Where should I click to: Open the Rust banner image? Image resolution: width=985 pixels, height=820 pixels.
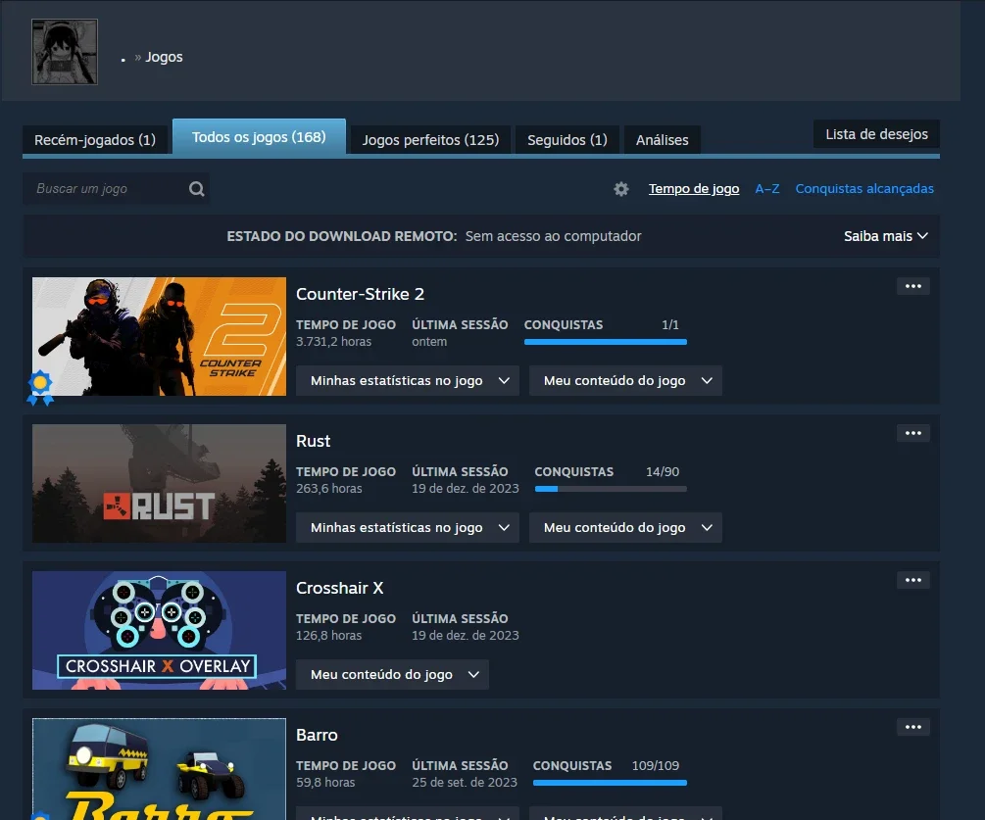pos(159,483)
